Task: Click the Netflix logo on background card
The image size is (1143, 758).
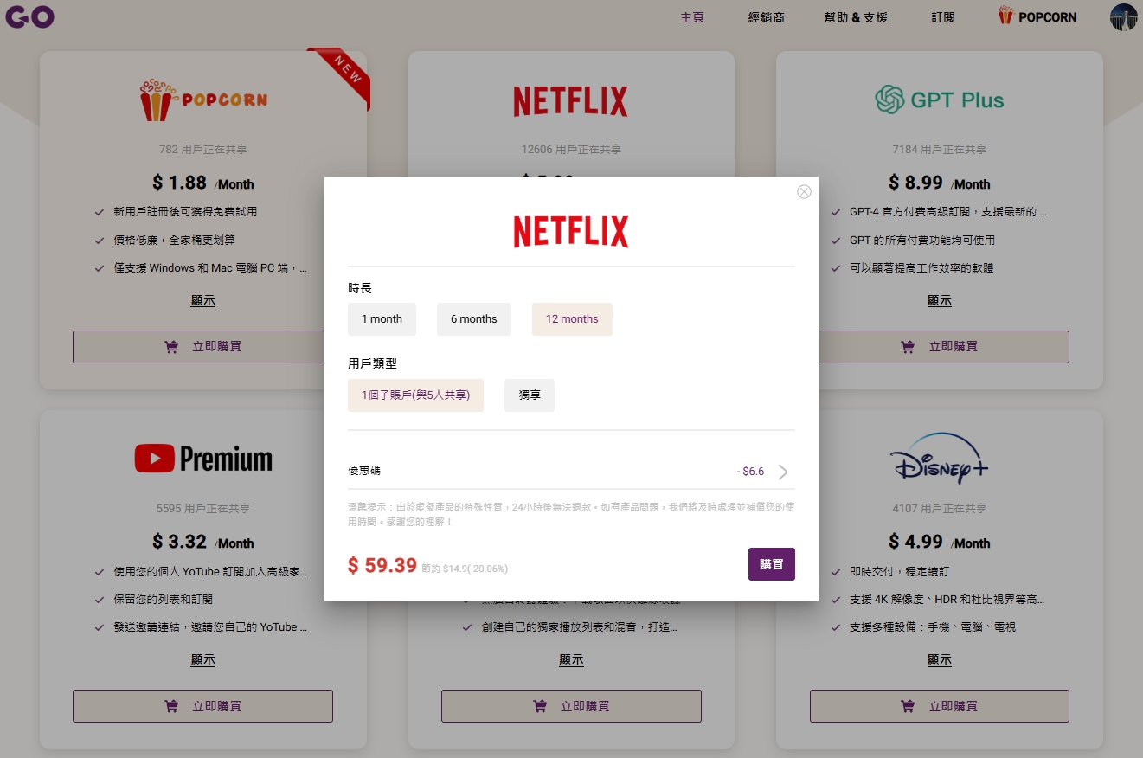Action: pyautogui.click(x=571, y=101)
